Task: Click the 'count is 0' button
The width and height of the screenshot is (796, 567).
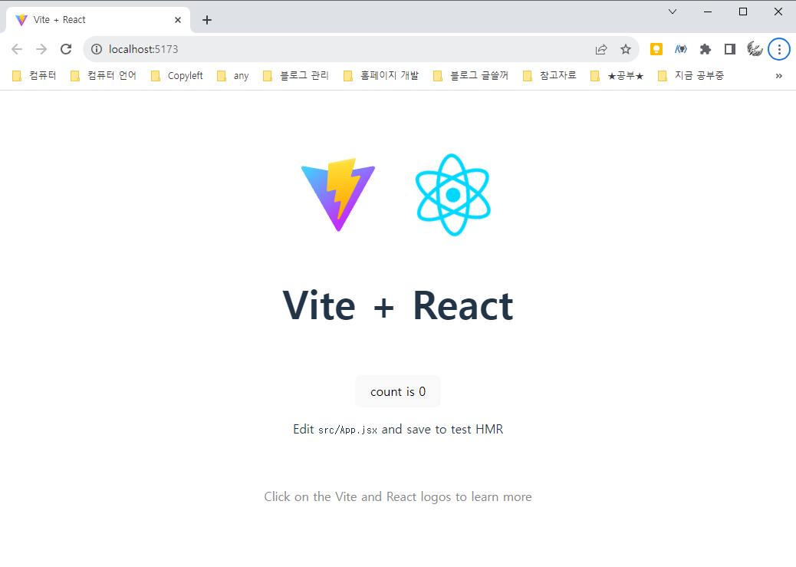Action: pos(398,392)
